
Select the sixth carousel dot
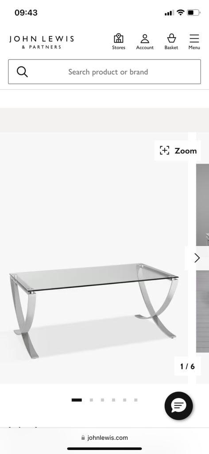pyautogui.click(x=135, y=400)
